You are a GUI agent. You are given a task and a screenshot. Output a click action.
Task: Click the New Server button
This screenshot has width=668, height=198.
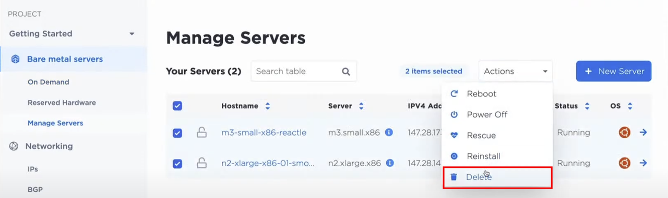614,71
